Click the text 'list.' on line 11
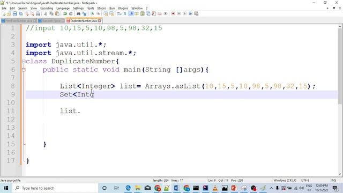The height and width of the screenshot is (193, 343). click(x=70, y=111)
